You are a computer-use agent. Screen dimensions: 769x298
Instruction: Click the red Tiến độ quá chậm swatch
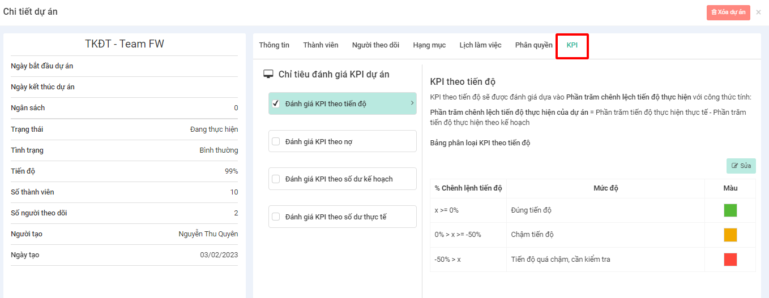coord(730,260)
